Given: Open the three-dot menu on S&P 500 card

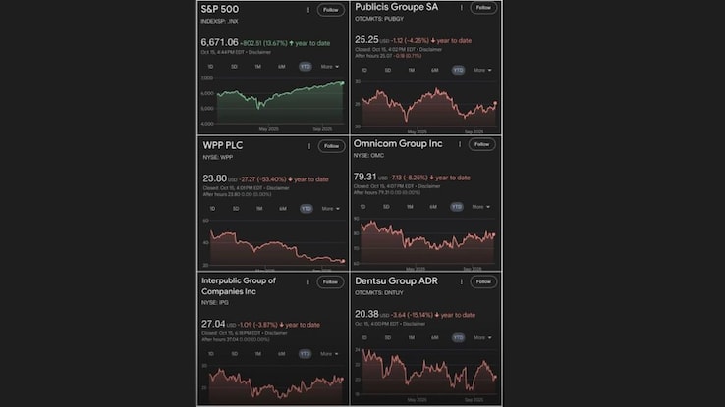Looking at the screenshot, I should [308, 9].
